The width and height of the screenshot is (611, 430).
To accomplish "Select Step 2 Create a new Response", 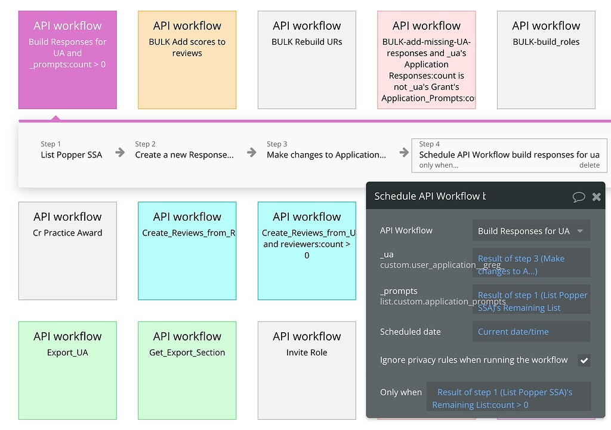I will coord(184,154).
